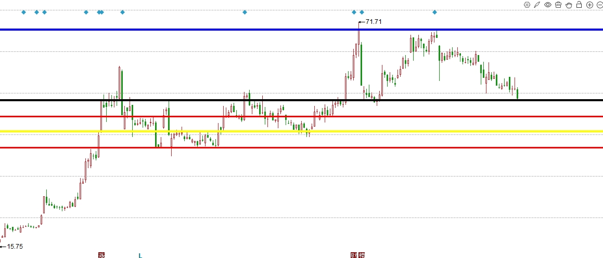Select the feather drawing pen tool

(537, 5)
